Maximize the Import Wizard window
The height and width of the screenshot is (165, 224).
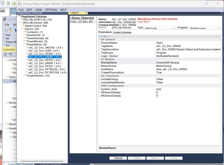(x=207, y=4)
